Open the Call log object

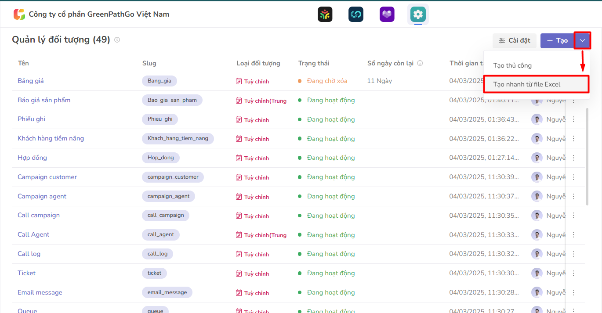point(29,254)
